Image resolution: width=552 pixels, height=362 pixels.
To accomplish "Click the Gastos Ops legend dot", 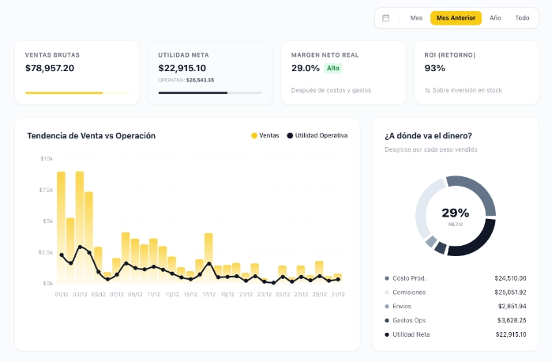I will coord(387,320).
